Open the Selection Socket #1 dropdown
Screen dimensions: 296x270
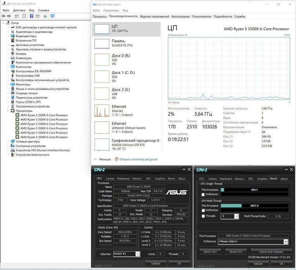138,254
